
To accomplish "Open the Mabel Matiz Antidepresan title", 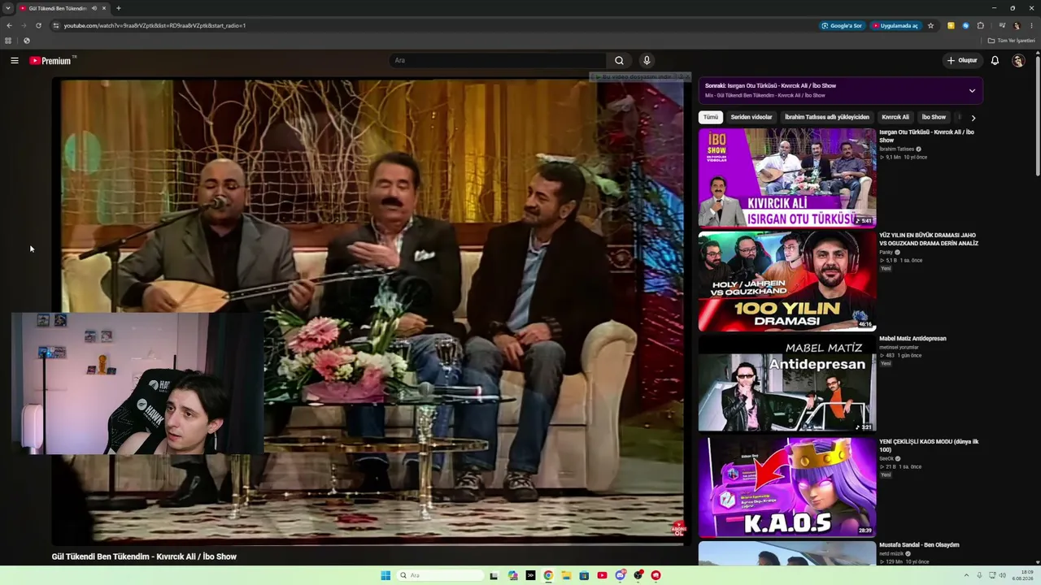I will [913, 338].
